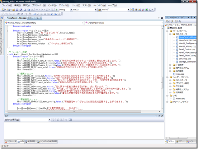This screenshot has height=149, width=198.
Task: Click the Find in Files icon beside wprintf
Action: [100, 10]
